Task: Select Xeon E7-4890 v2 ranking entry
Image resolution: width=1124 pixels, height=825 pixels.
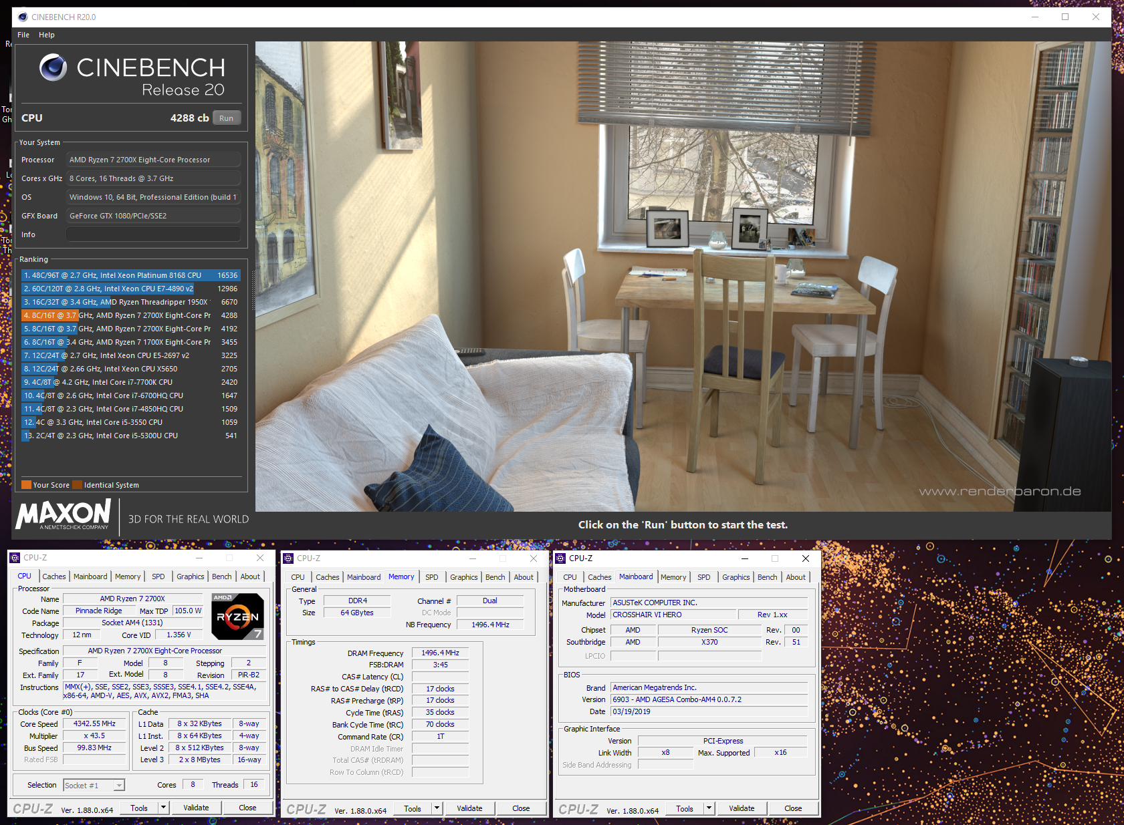Action: 130,289
